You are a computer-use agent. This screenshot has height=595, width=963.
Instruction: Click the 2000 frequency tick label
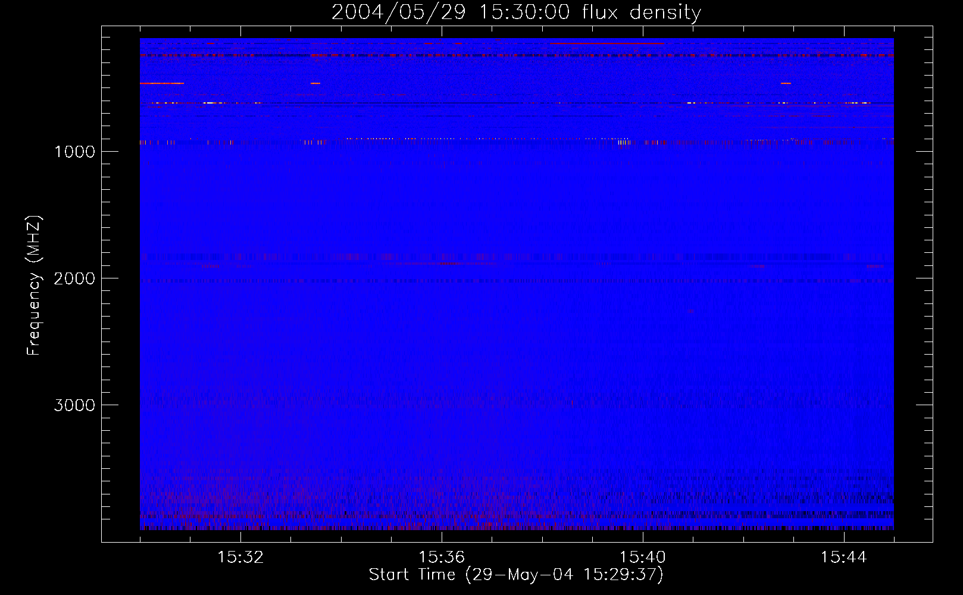pos(74,278)
